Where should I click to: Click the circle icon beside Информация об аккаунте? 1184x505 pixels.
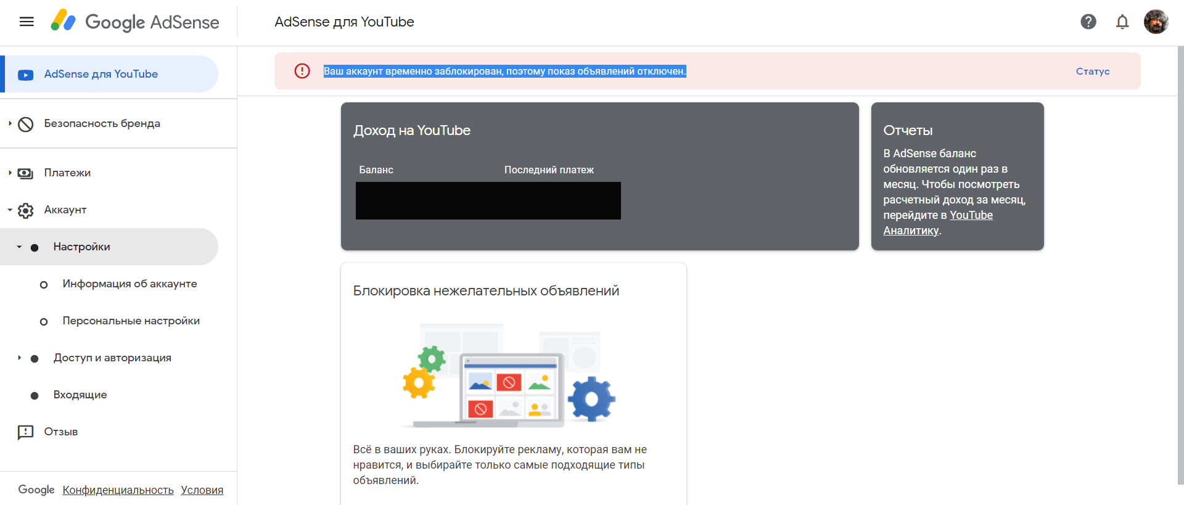(44, 284)
